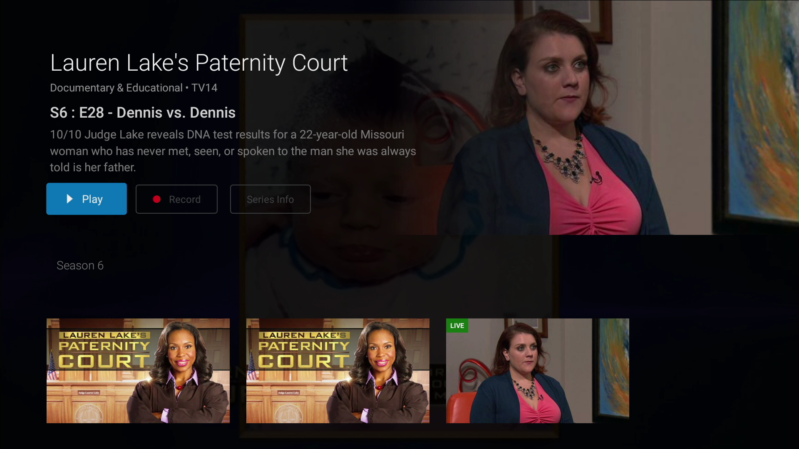
Task: Click the red Record dot icon
Action: pyautogui.click(x=156, y=199)
